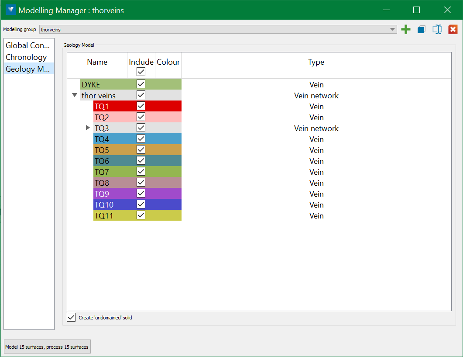Screen dimensions: 463x357
Task: Click the red delete modelling group icon
Action: coord(453,30)
